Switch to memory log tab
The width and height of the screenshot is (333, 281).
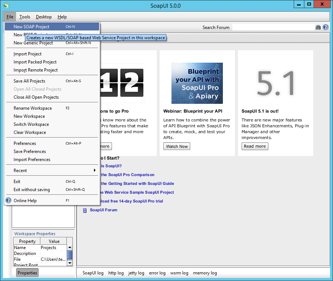pos(205,273)
